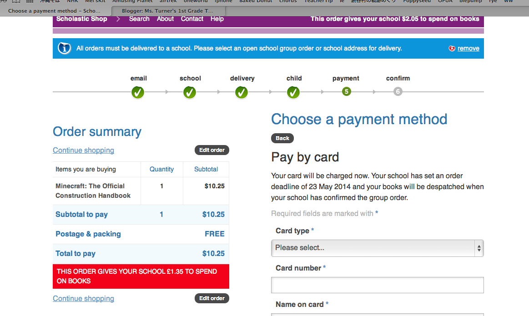The image size is (529, 316).
Task: Click the delivery step green checkmark
Action: [x=242, y=92]
